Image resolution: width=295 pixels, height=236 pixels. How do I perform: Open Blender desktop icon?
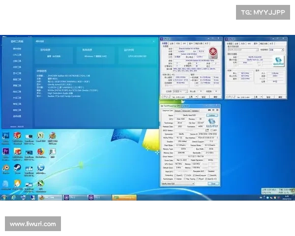tap(6, 168)
